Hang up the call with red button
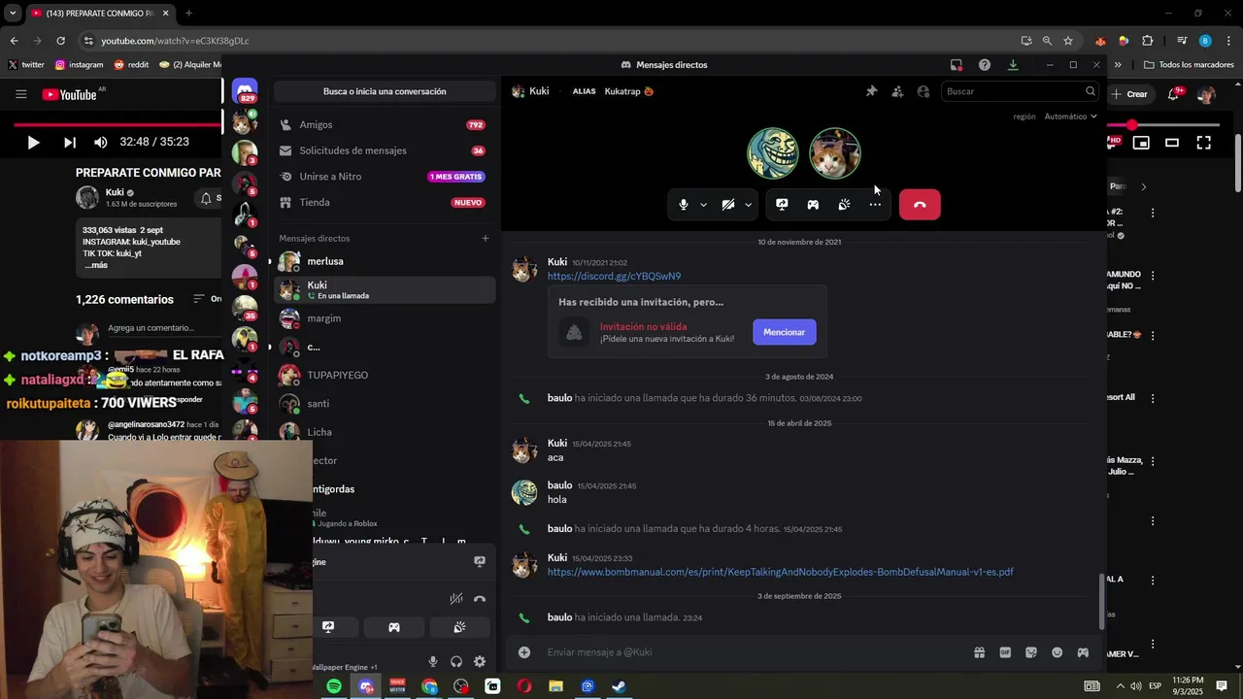This screenshot has height=699, width=1243. 920,205
